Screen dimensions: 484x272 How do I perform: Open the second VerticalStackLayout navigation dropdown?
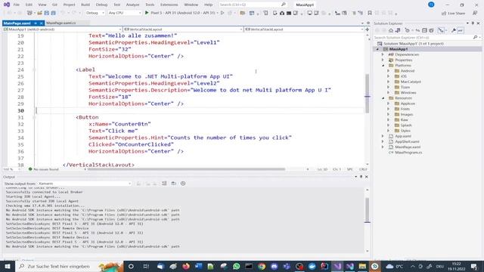tap(304, 29)
